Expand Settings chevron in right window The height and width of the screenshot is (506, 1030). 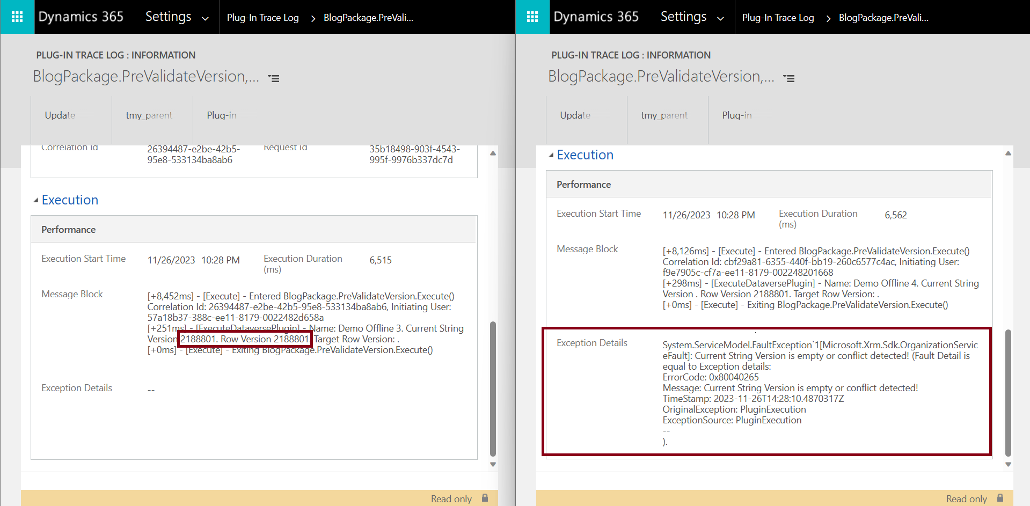coord(720,19)
